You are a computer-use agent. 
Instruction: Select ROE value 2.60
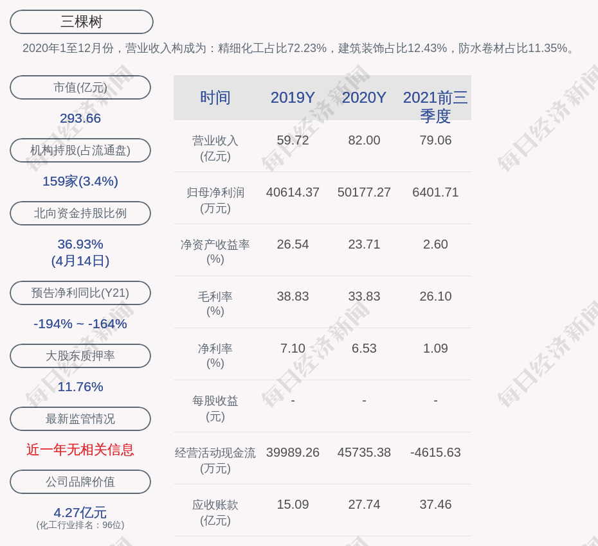click(435, 244)
